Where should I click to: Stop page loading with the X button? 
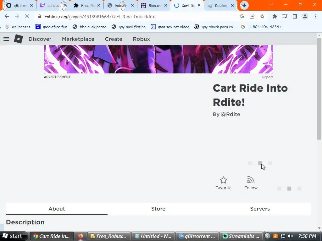27,17
